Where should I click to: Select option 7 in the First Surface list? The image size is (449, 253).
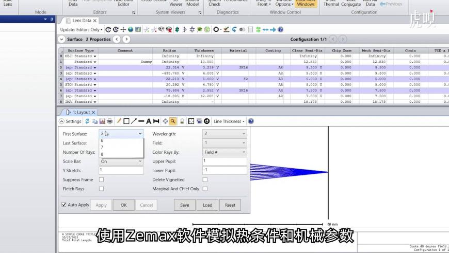click(121, 148)
